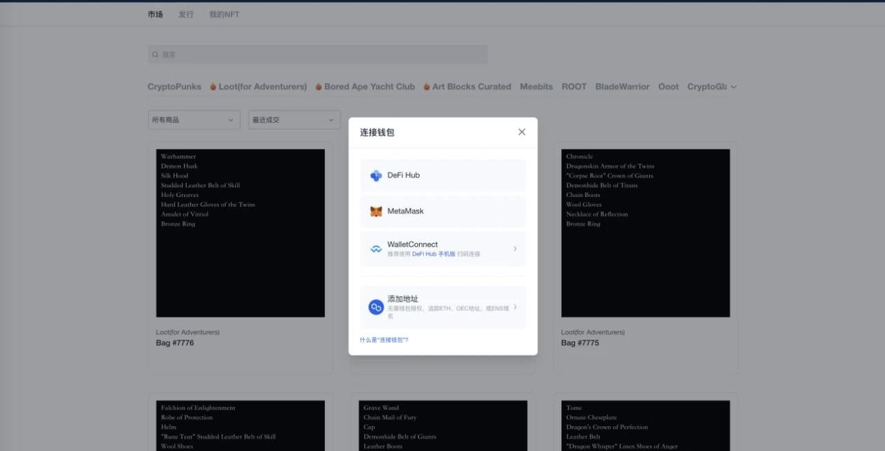Expand the WalletConnect option arrow
Image resolution: width=885 pixels, height=451 pixels.
(515, 249)
